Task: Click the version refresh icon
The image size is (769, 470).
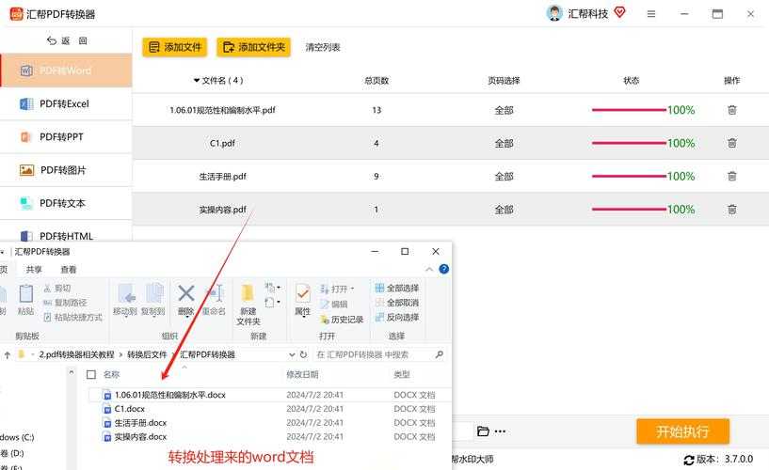Action: click(x=689, y=460)
